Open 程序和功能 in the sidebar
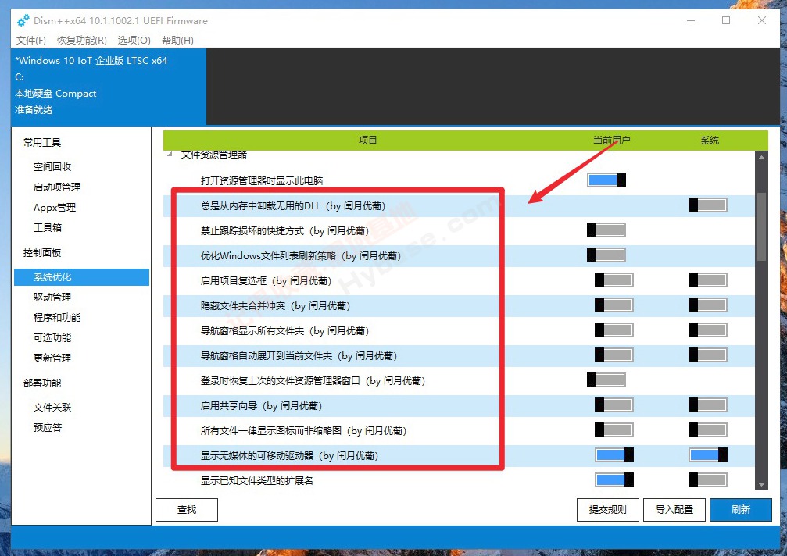This screenshot has height=556, width=787. [x=57, y=317]
